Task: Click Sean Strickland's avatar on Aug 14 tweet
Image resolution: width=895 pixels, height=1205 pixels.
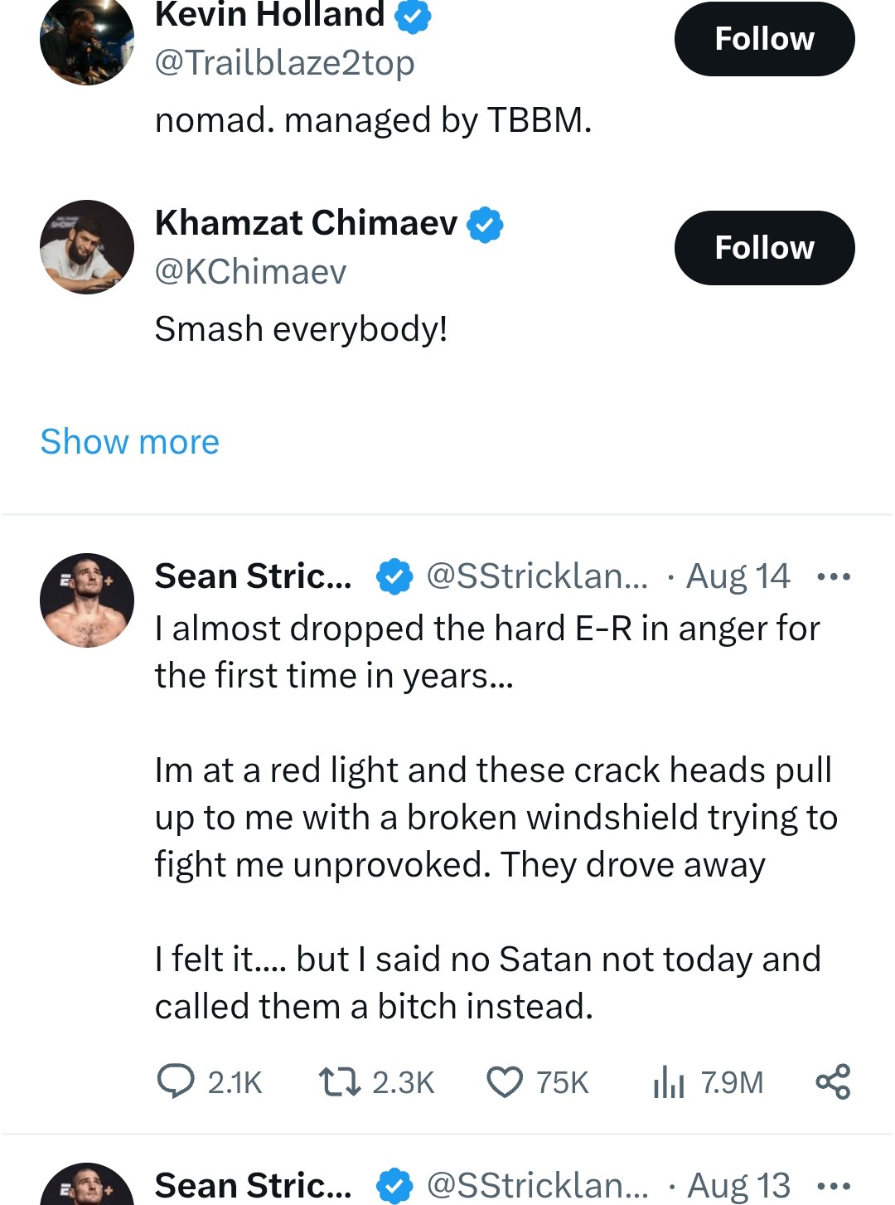Action: [87, 600]
